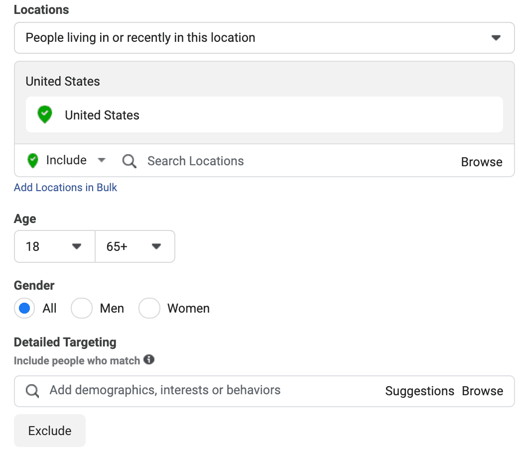Viewport: 517px width, 450px height.
Task: Click the green Include pin icon
Action: tap(33, 161)
